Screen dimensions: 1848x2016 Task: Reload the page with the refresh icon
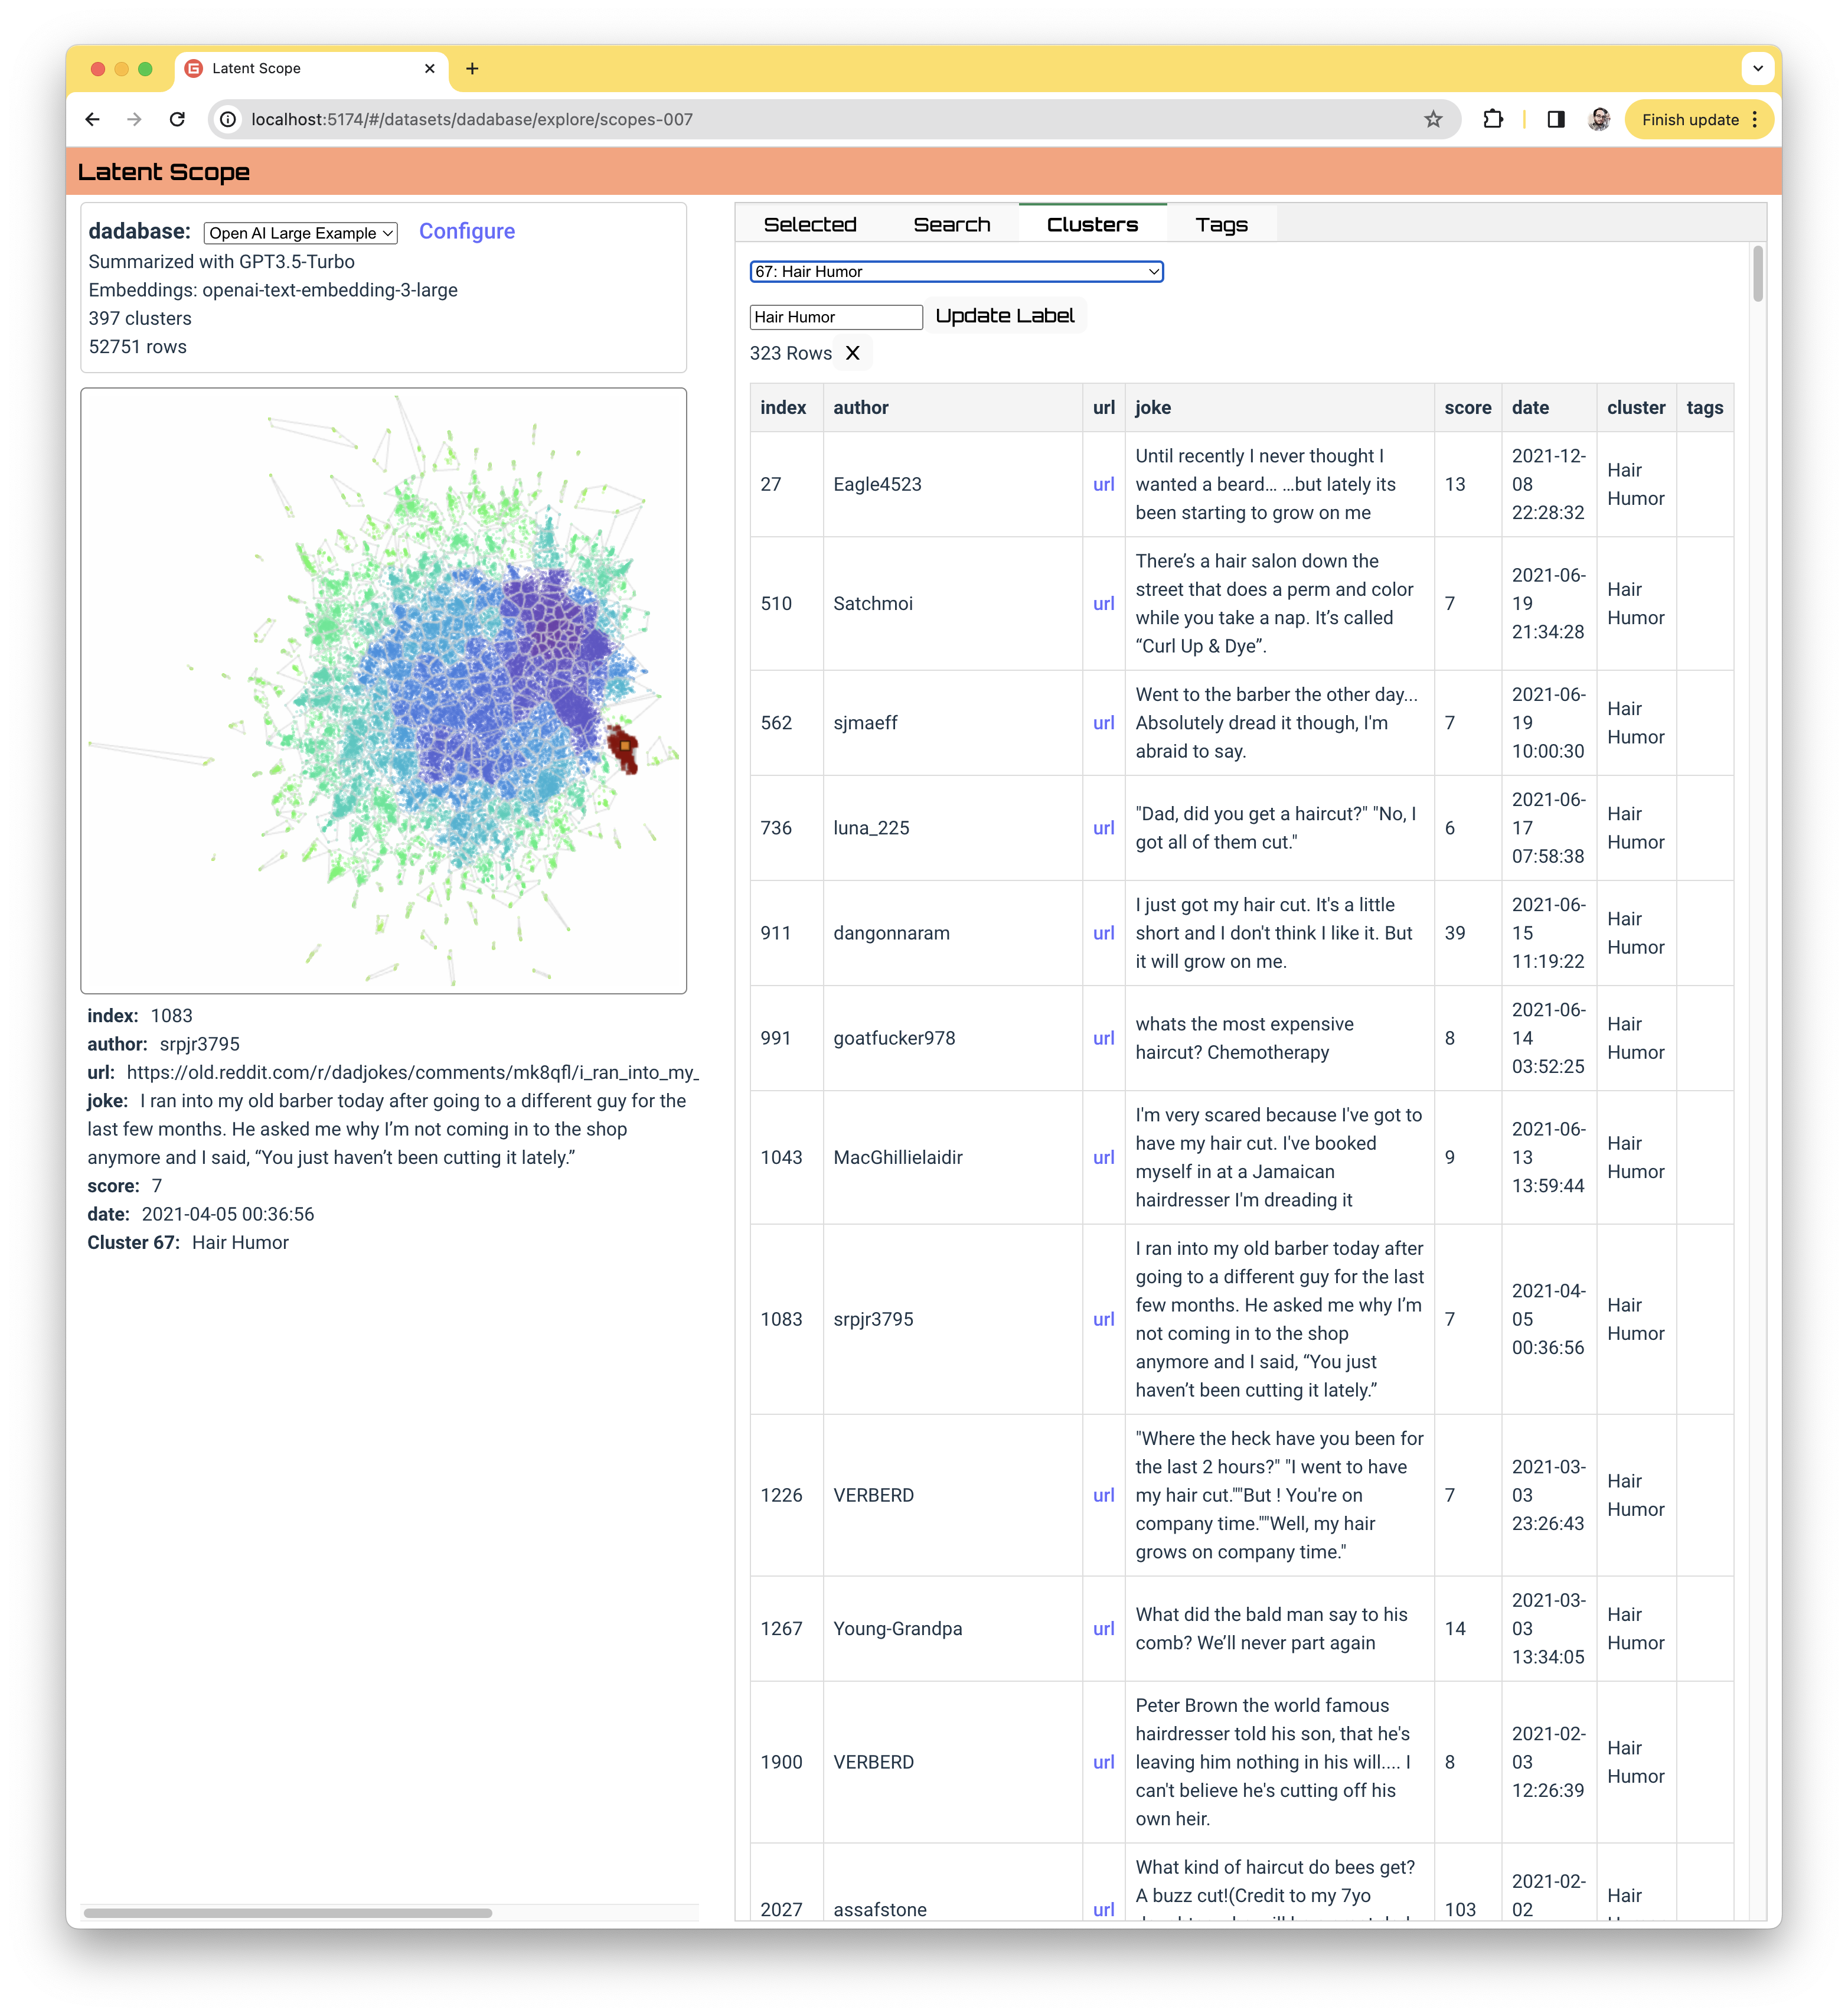click(x=178, y=119)
